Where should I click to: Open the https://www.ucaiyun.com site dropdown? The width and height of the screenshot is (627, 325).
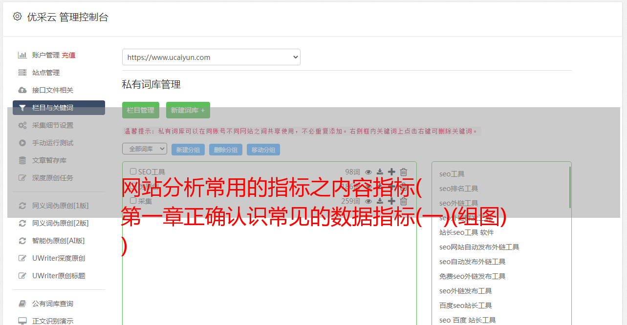pyautogui.click(x=211, y=57)
